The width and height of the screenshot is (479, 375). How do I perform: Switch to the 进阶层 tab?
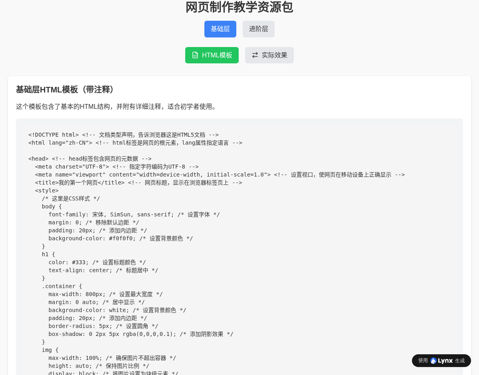[x=259, y=29]
